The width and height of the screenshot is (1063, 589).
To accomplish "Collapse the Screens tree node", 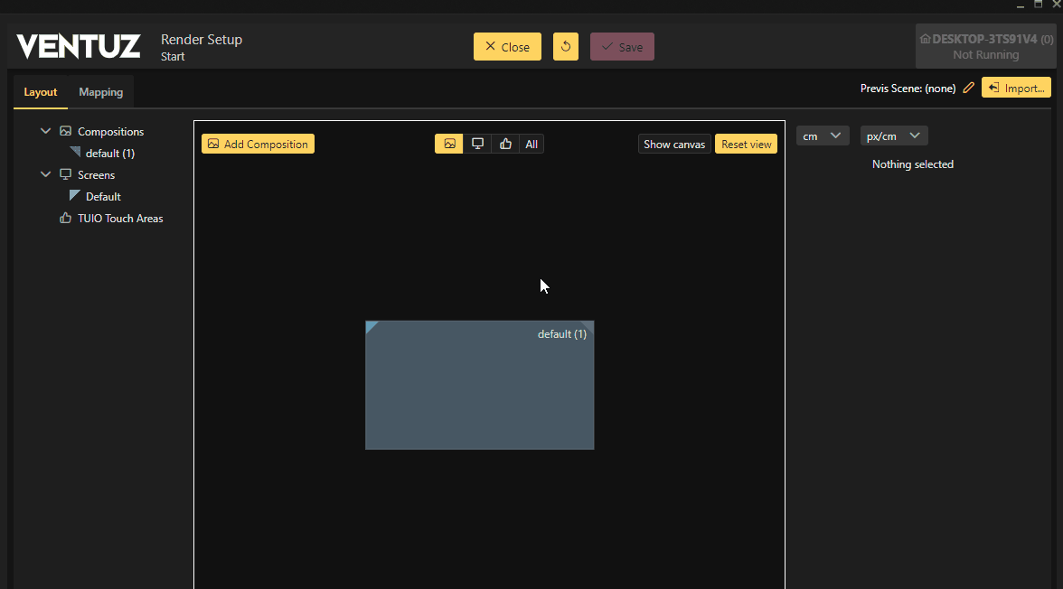I will (x=46, y=174).
